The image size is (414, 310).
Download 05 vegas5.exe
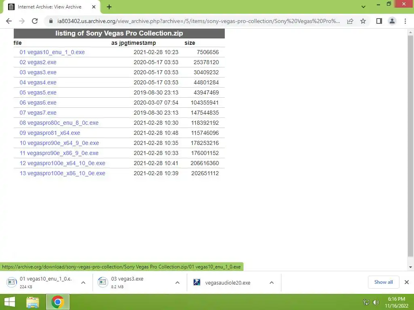(38, 92)
